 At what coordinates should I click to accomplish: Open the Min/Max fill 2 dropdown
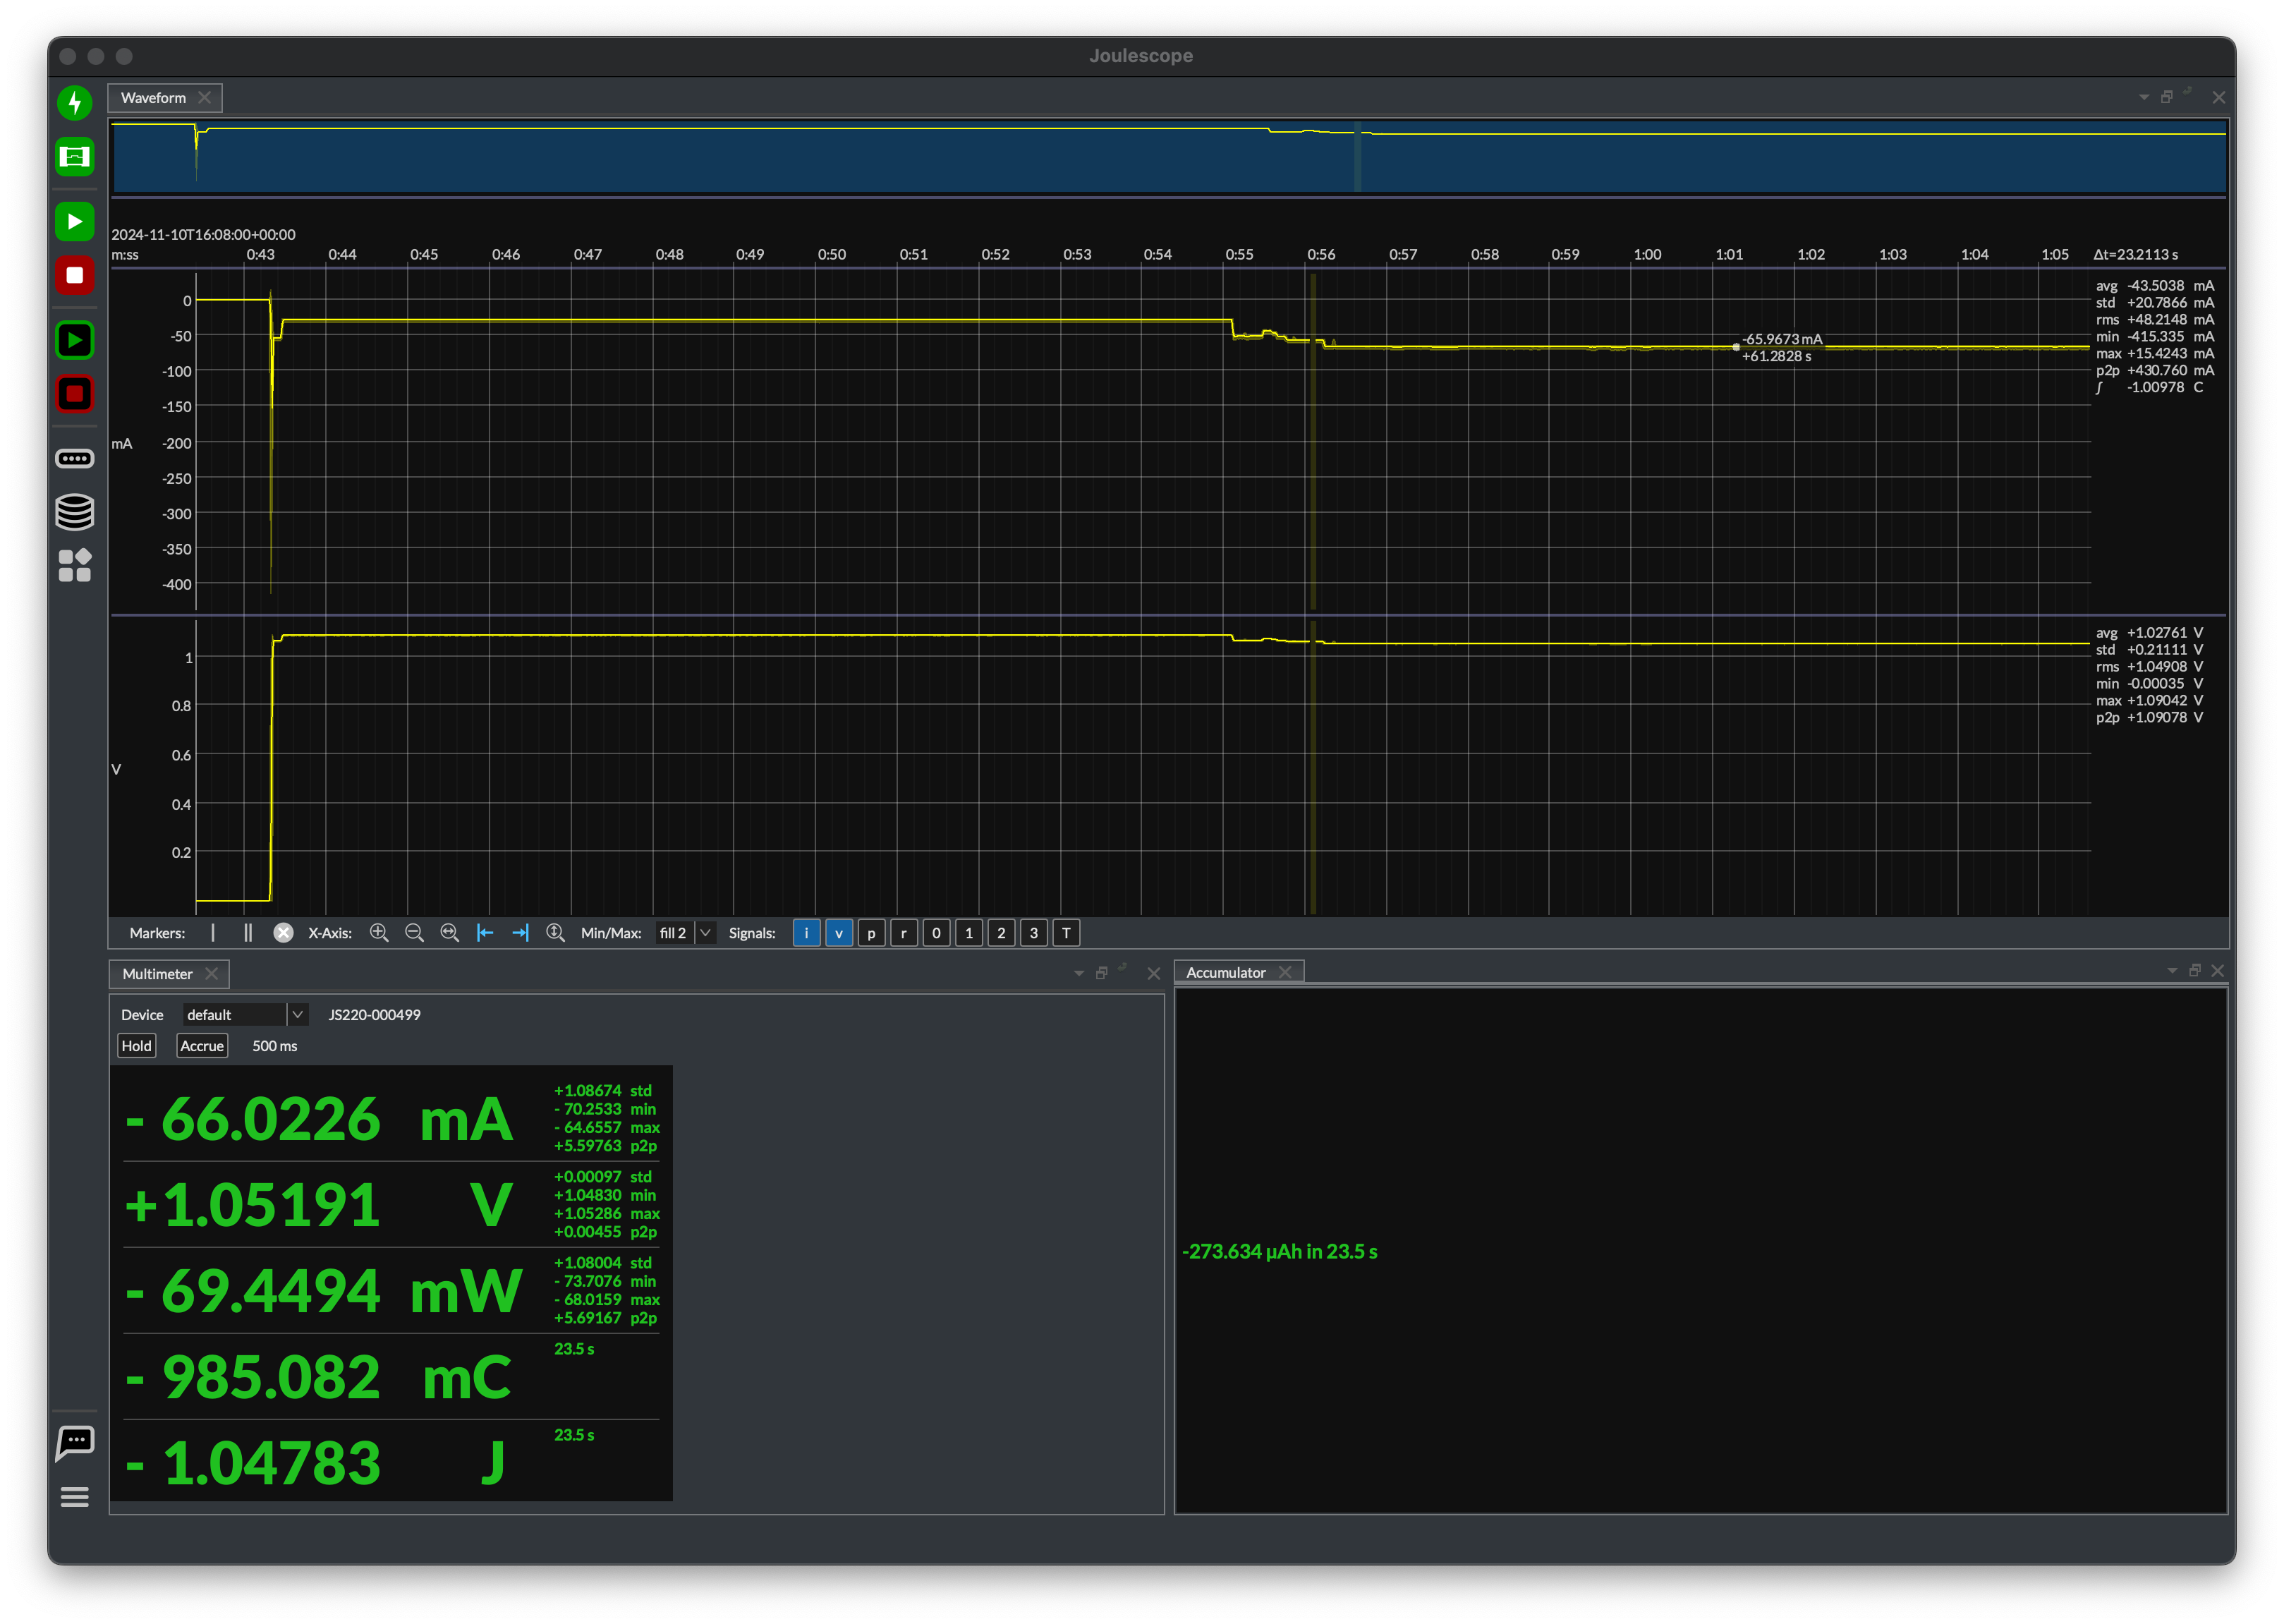click(x=686, y=933)
